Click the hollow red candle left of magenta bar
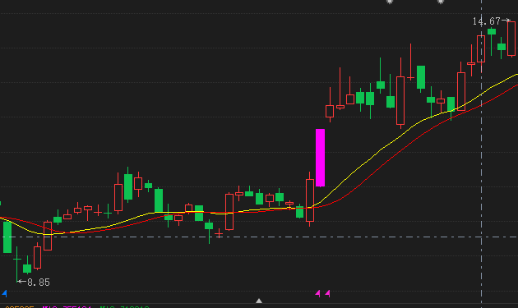The width and height of the screenshot is (518, 308). [x=310, y=200]
